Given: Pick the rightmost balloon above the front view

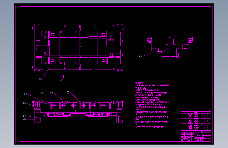Looking at the screenshot, I should [x=68, y=92].
